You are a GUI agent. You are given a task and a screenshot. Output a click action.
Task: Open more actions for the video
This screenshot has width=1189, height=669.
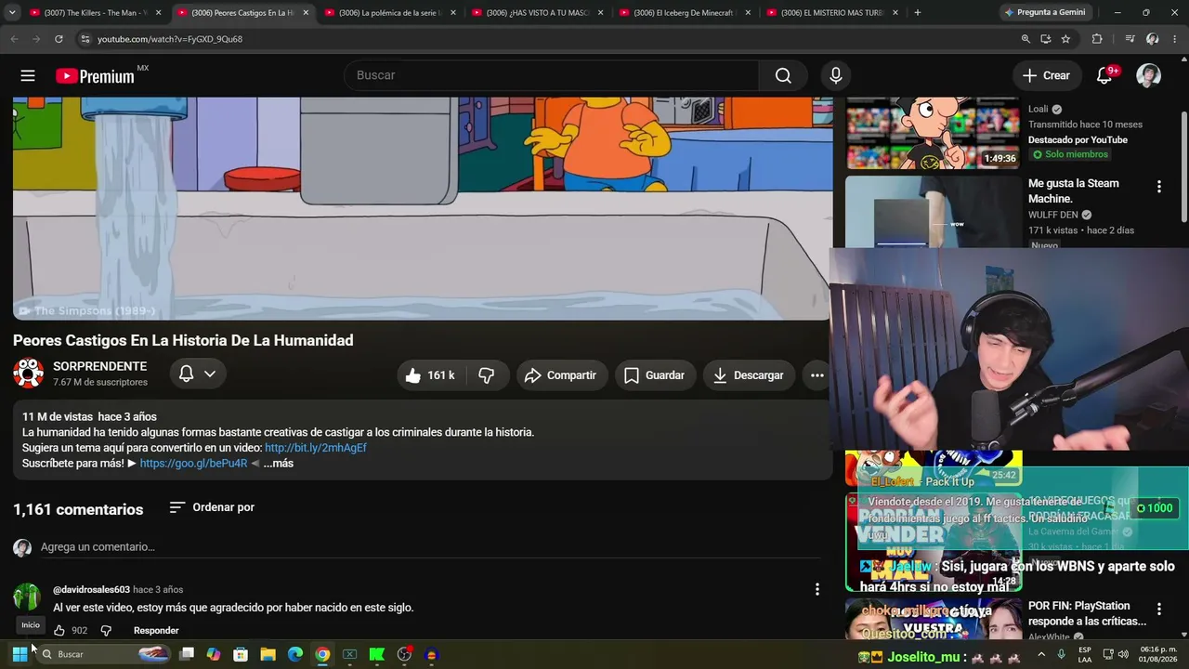coord(817,375)
